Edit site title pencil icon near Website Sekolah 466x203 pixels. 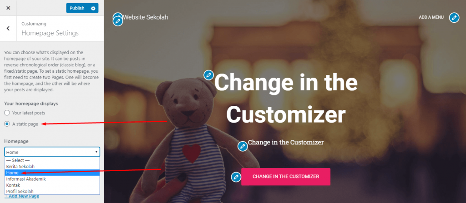(x=118, y=21)
